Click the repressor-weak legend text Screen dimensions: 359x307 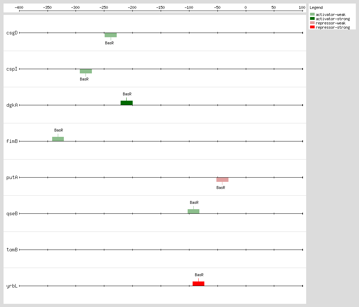(331, 23)
